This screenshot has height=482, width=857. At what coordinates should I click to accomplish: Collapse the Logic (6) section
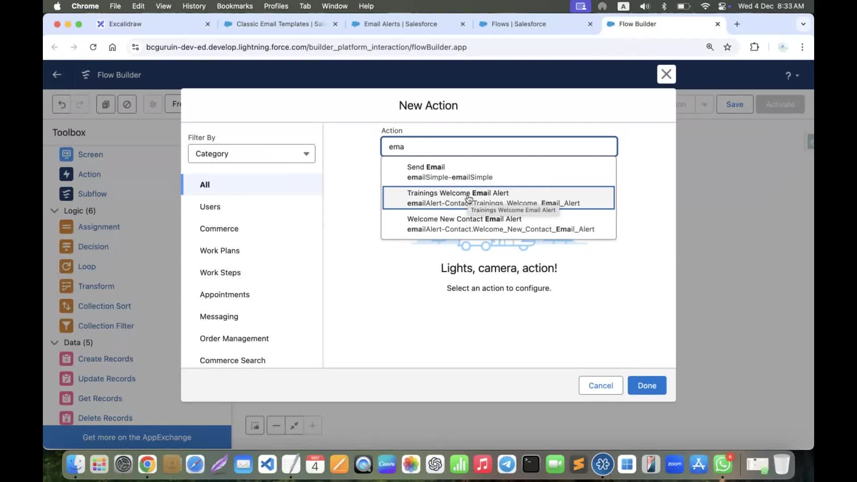[54, 211]
